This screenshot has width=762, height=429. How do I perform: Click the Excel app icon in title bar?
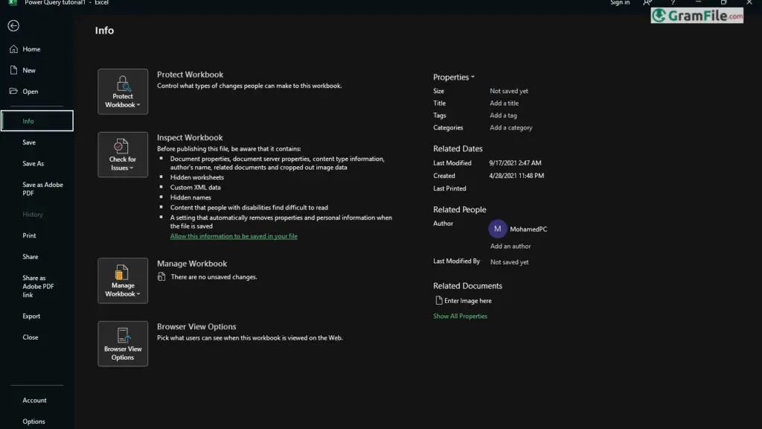13,3
